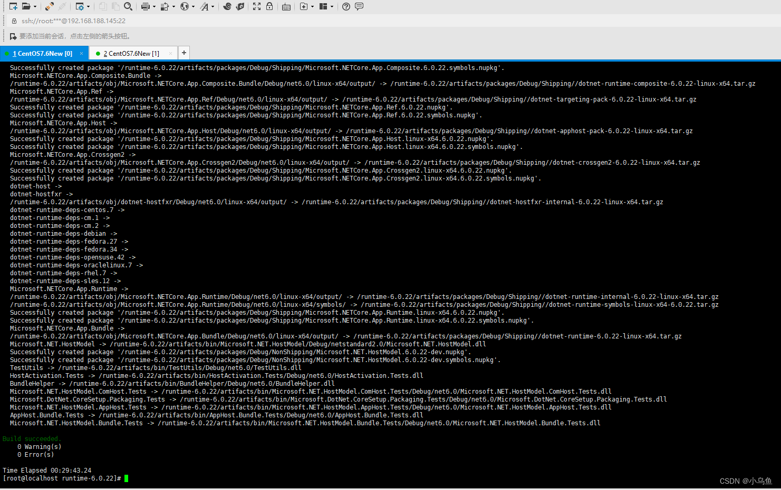Expand the Open Session dropdown arrow
781x490 pixels.
point(35,7)
